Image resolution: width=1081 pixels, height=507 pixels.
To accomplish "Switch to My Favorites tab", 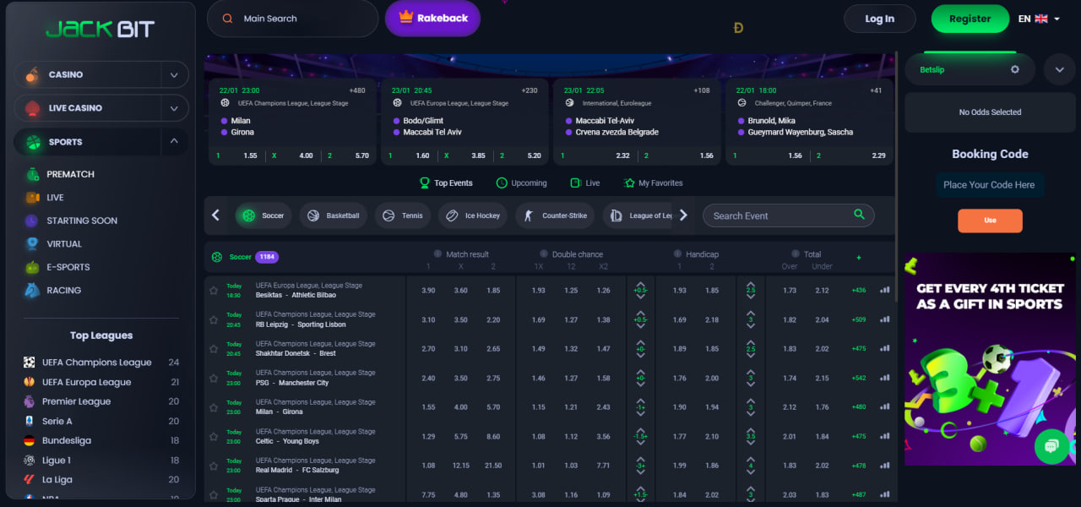I will tap(654, 183).
